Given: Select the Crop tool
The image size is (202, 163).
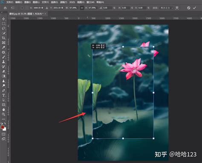Looking at the screenshot, I should 3,38.
